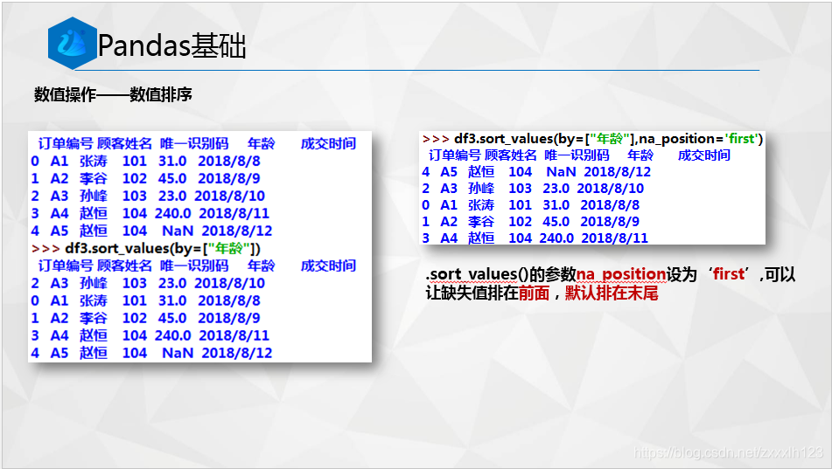Click the subtitle '数值操作——数值排序'

(x=113, y=95)
